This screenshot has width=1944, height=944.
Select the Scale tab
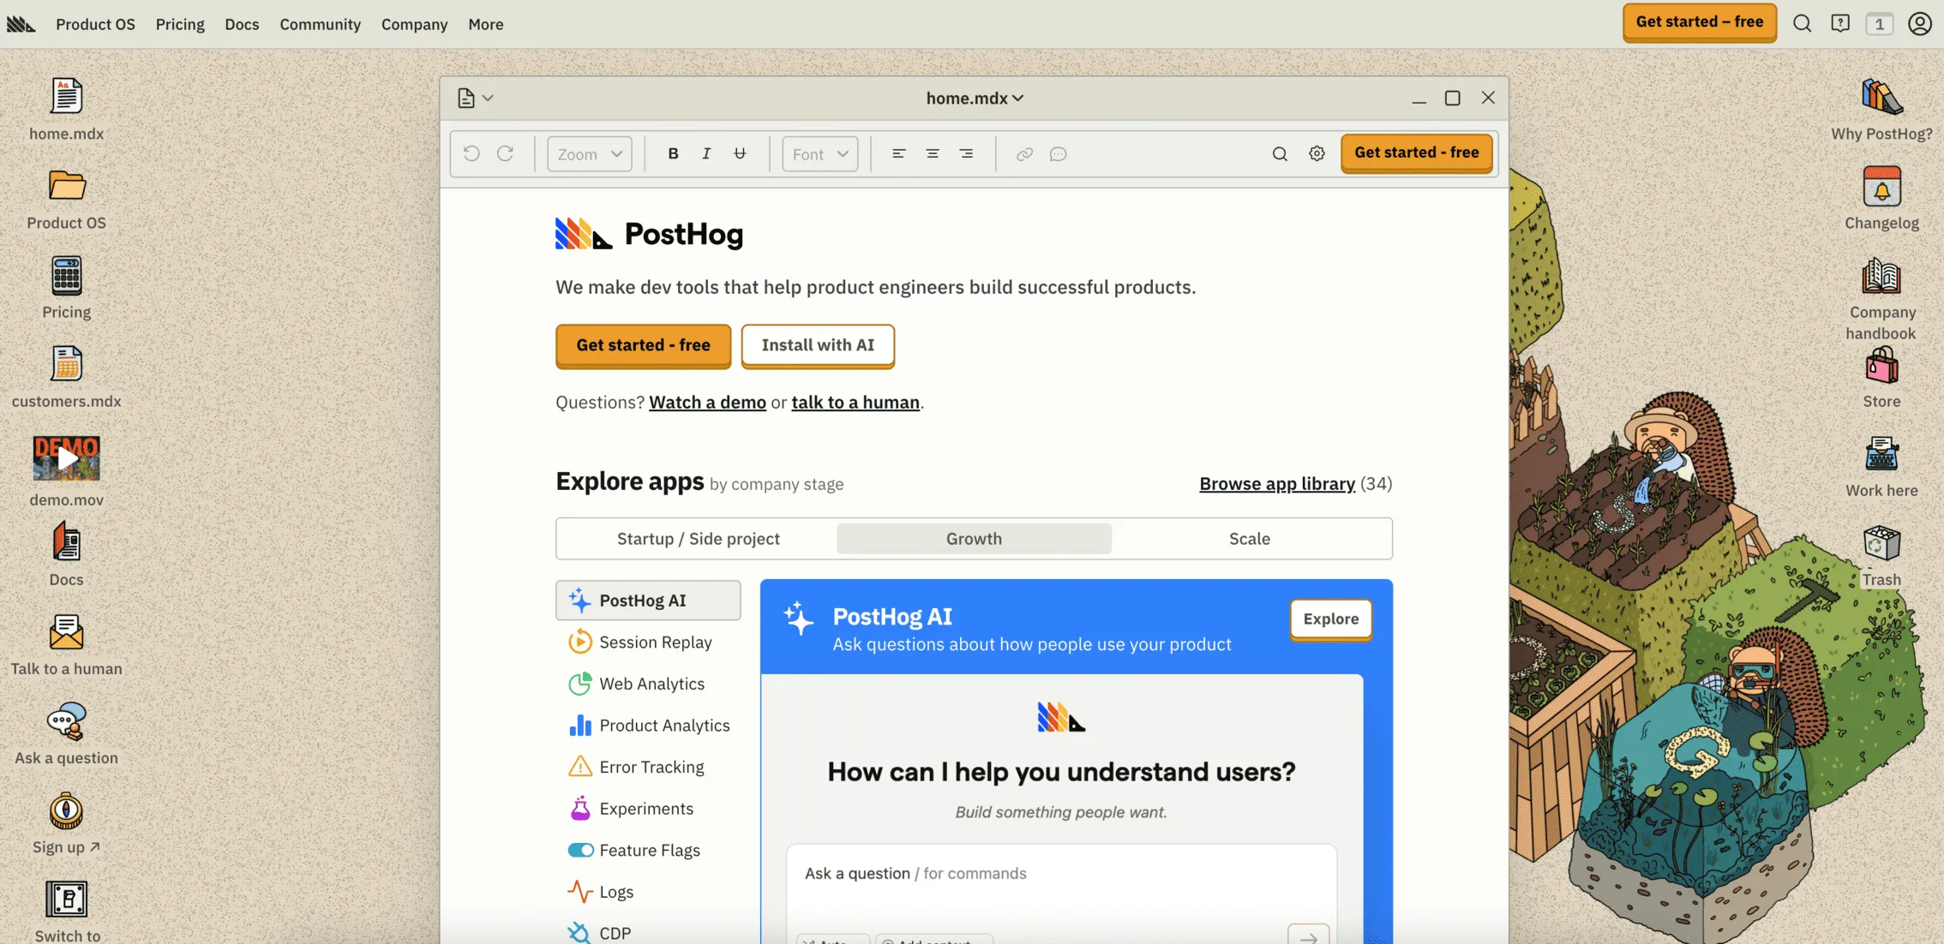point(1250,539)
